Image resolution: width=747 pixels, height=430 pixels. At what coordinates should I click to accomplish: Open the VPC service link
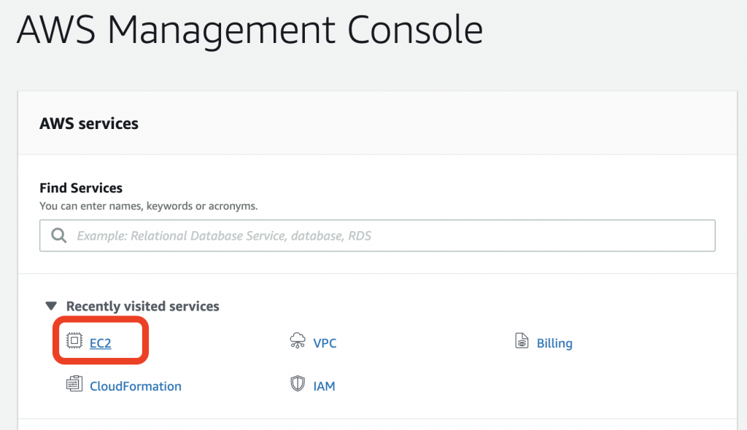click(x=325, y=343)
